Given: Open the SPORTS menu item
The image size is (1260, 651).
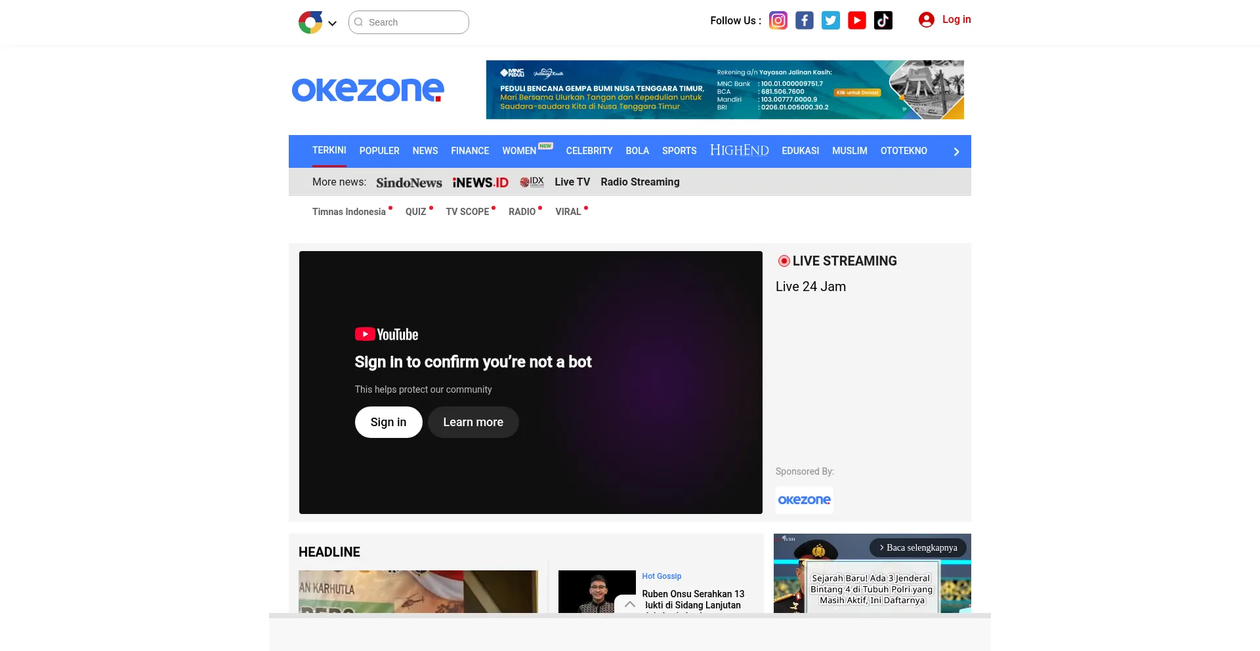Looking at the screenshot, I should tap(679, 151).
